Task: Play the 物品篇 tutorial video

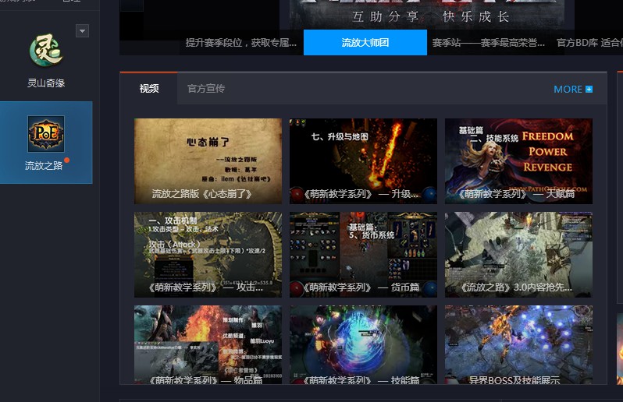Action: (208, 344)
